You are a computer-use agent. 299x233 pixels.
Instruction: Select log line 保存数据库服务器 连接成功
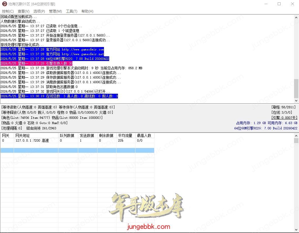point(61,77)
